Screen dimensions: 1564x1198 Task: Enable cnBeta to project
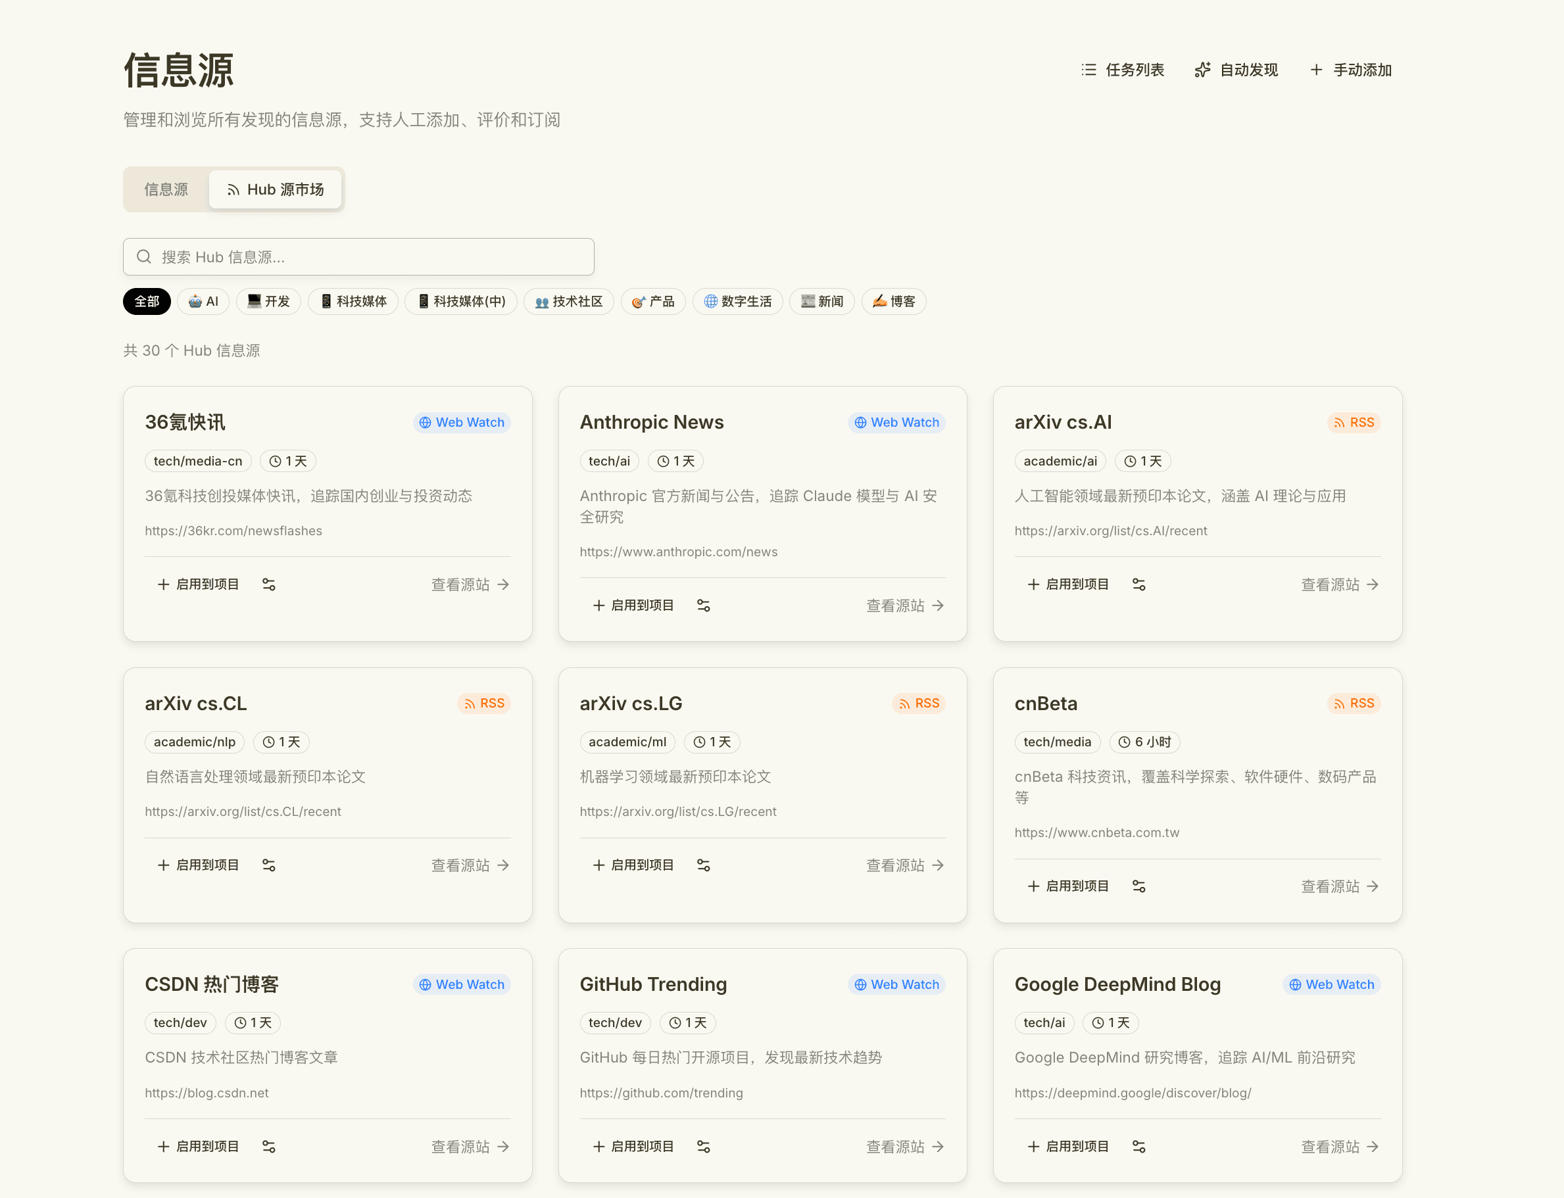pyautogui.click(x=1068, y=886)
